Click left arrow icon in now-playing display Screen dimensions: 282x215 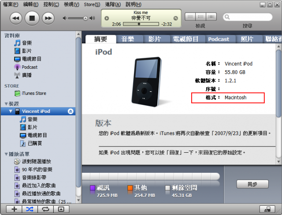click(x=107, y=18)
